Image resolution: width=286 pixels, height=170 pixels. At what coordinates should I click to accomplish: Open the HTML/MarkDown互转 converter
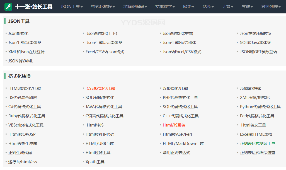tap(183, 144)
